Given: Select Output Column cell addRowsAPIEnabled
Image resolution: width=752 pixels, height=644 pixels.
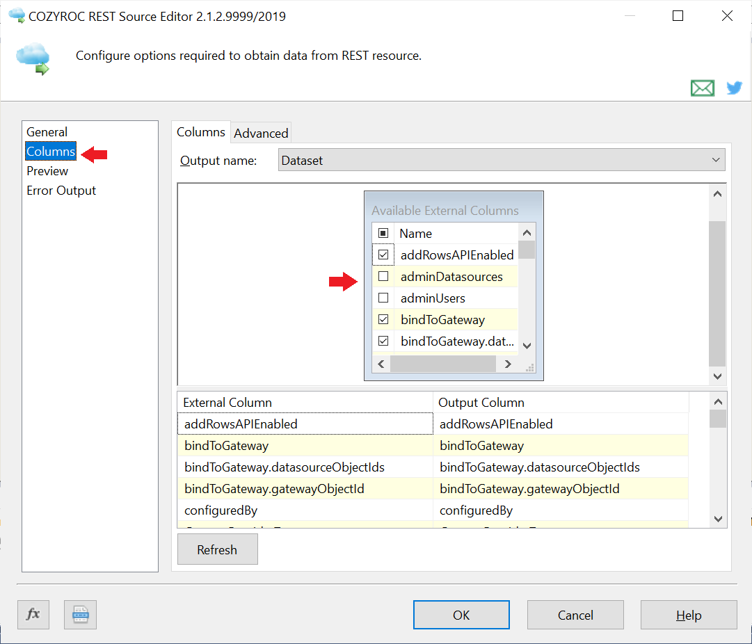Looking at the screenshot, I should click(561, 424).
